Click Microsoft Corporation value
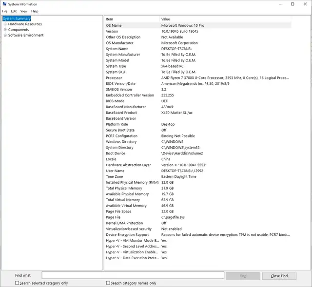Viewport: 312px width, 287px height. (179, 43)
